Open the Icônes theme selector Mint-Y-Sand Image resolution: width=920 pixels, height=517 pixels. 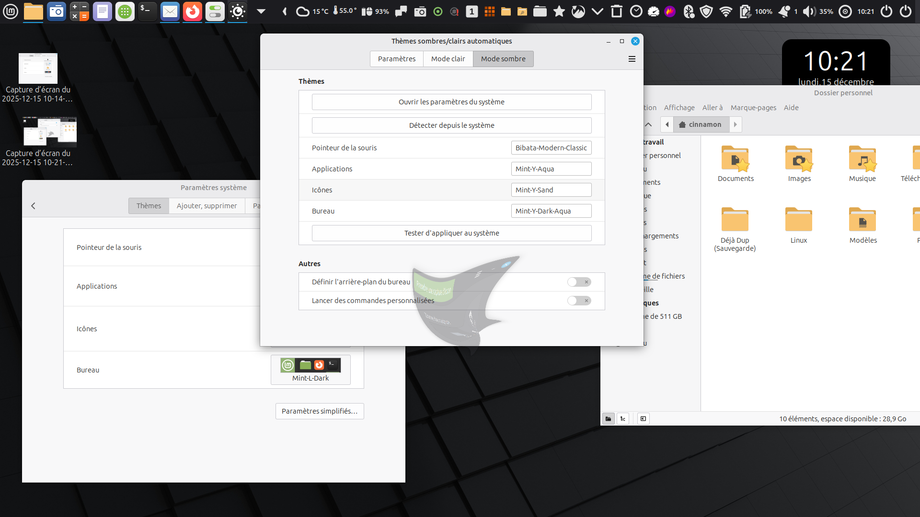pos(551,190)
